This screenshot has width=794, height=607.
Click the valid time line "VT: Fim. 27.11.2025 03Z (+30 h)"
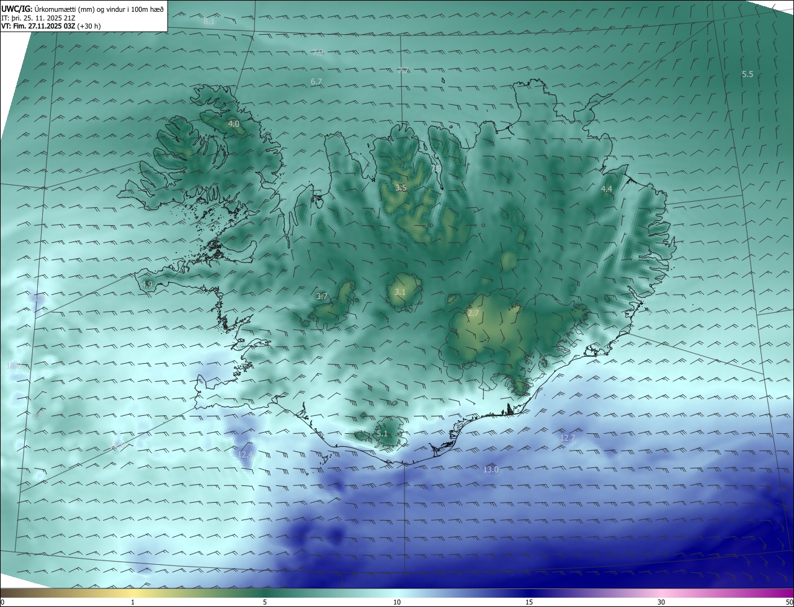coord(51,26)
